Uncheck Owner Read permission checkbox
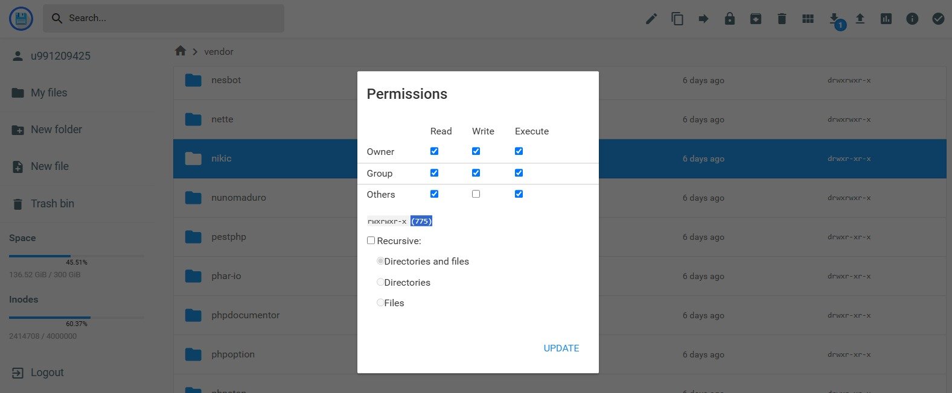This screenshot has height=393, width=952. point(434,151)
